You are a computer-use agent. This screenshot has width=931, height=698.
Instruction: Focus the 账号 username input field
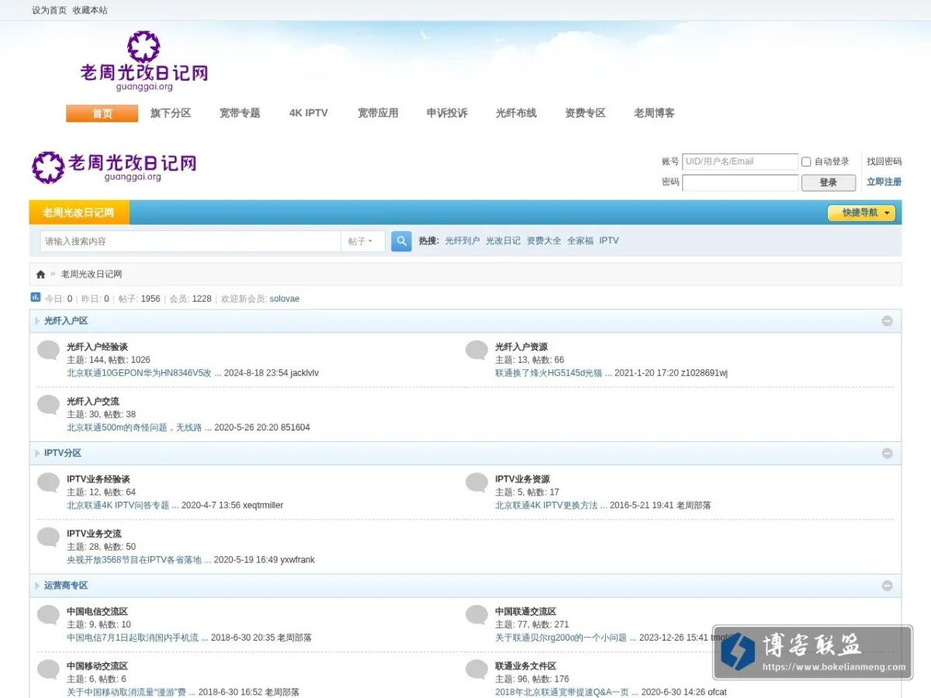(x=740, y=162)
